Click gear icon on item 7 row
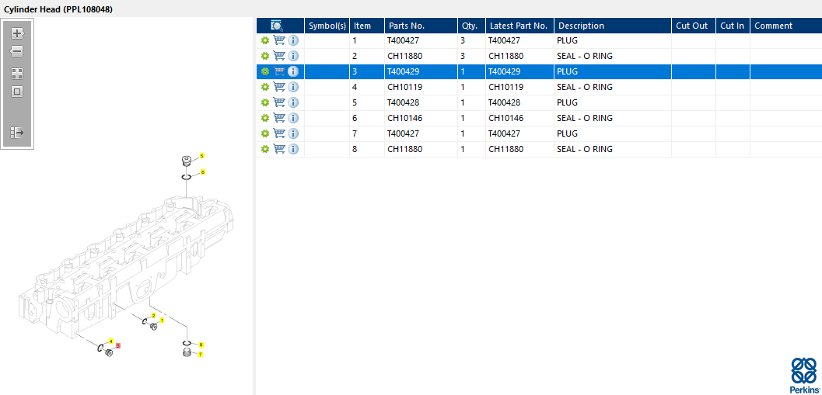 click(x=264, y=133)
